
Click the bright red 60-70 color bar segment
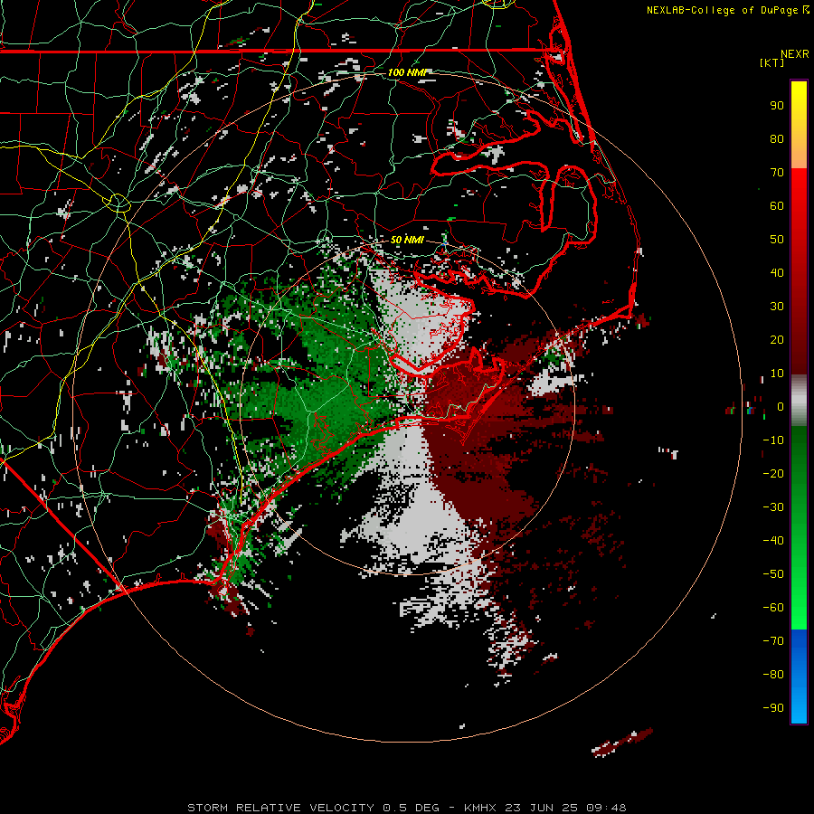[x=799, y=189]
